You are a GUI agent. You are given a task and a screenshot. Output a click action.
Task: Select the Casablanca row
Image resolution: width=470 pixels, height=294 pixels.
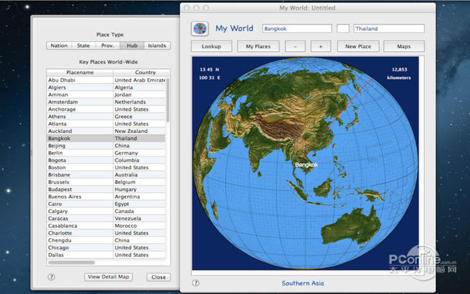point(106,226)
